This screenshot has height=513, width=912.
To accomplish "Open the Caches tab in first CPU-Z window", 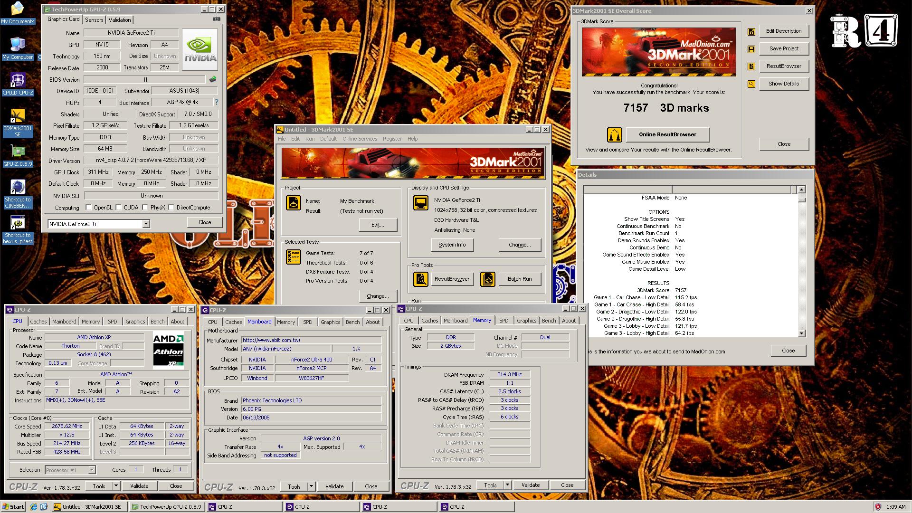I will [38, 322].
